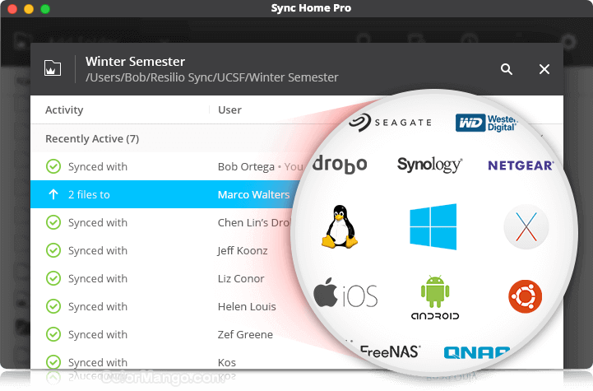Click the Linux penguin logo

(338, 227)
